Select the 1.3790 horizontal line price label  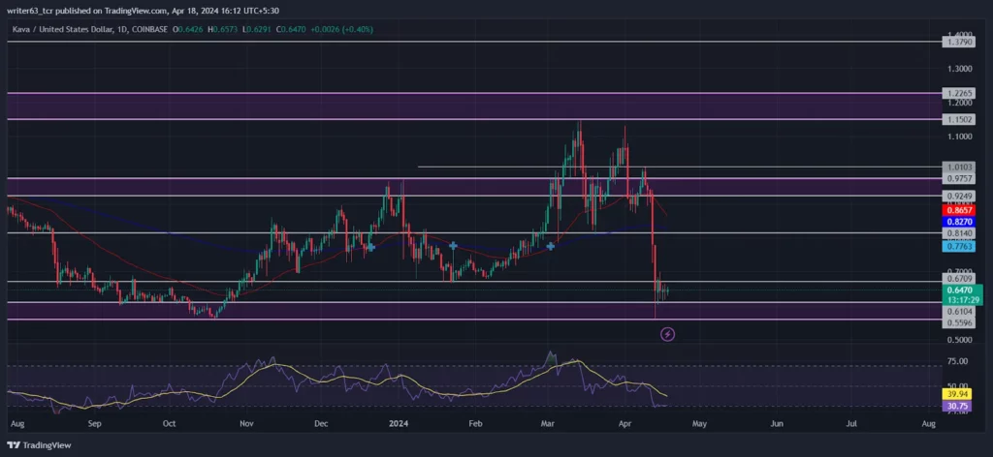tap(959, 42)
